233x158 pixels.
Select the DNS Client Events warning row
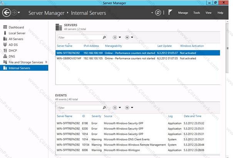[138, 140]
